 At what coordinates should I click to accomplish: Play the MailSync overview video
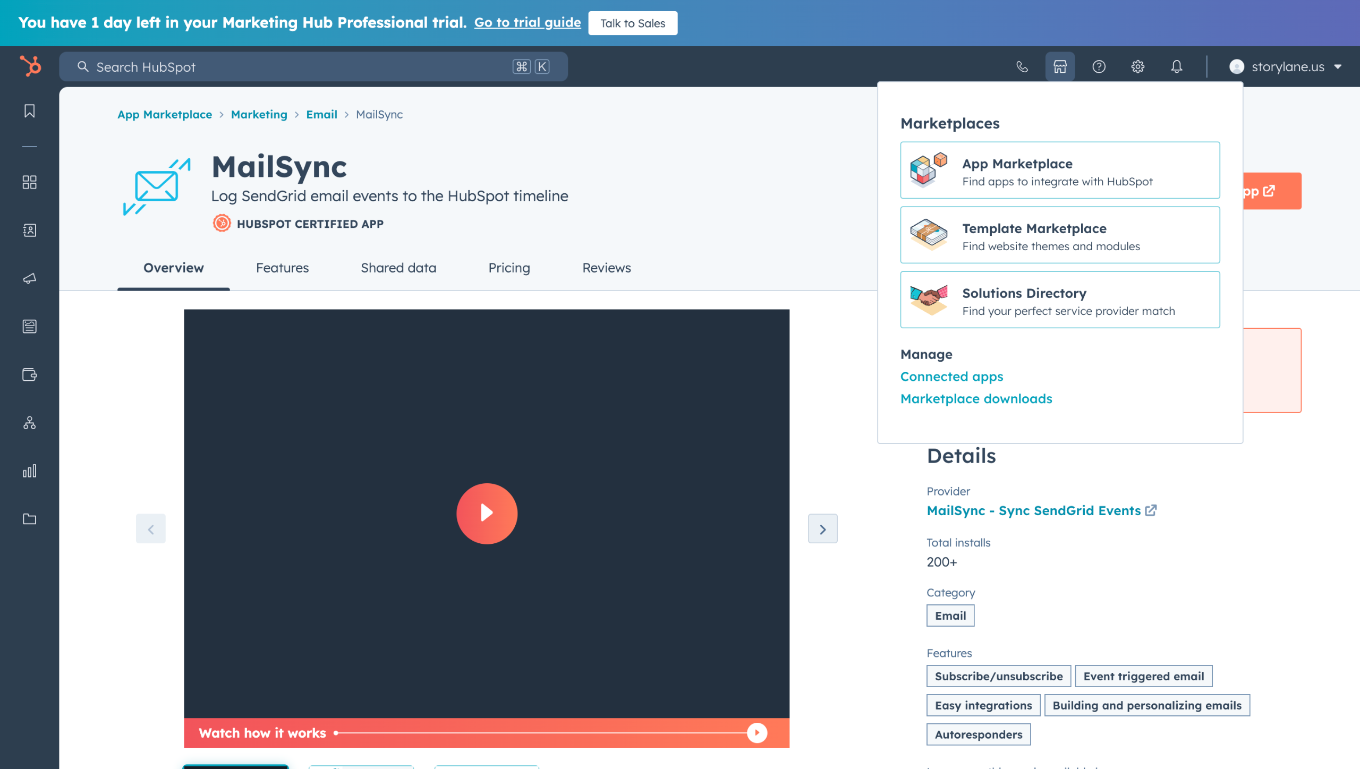point(487,513)
